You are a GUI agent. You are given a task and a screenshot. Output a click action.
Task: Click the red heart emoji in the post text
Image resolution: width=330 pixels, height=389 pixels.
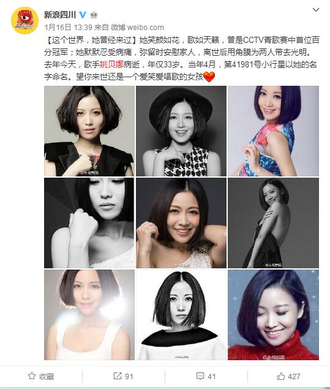point(209,77)
